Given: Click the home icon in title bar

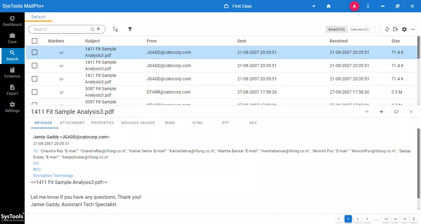Looking at the screenshot, I should coord(329,6).
